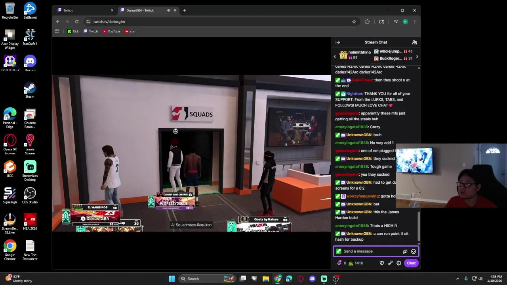Show previous gift leaderboard entries
Viewport: 507px width, 285px height.
point(335,57)
